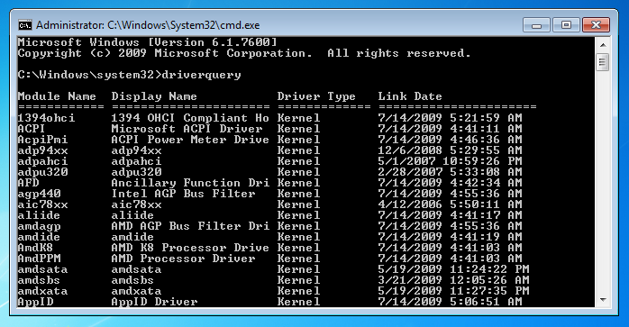Click the scrollbar up arrow
This screenshot has height=327, width=629.
click(x=603, y=45)
